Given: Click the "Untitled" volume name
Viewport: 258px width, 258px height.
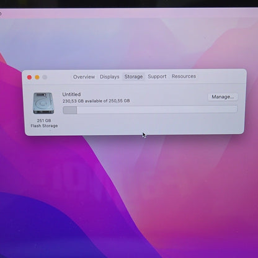Looking at the screenshot, I should (71, 94).
